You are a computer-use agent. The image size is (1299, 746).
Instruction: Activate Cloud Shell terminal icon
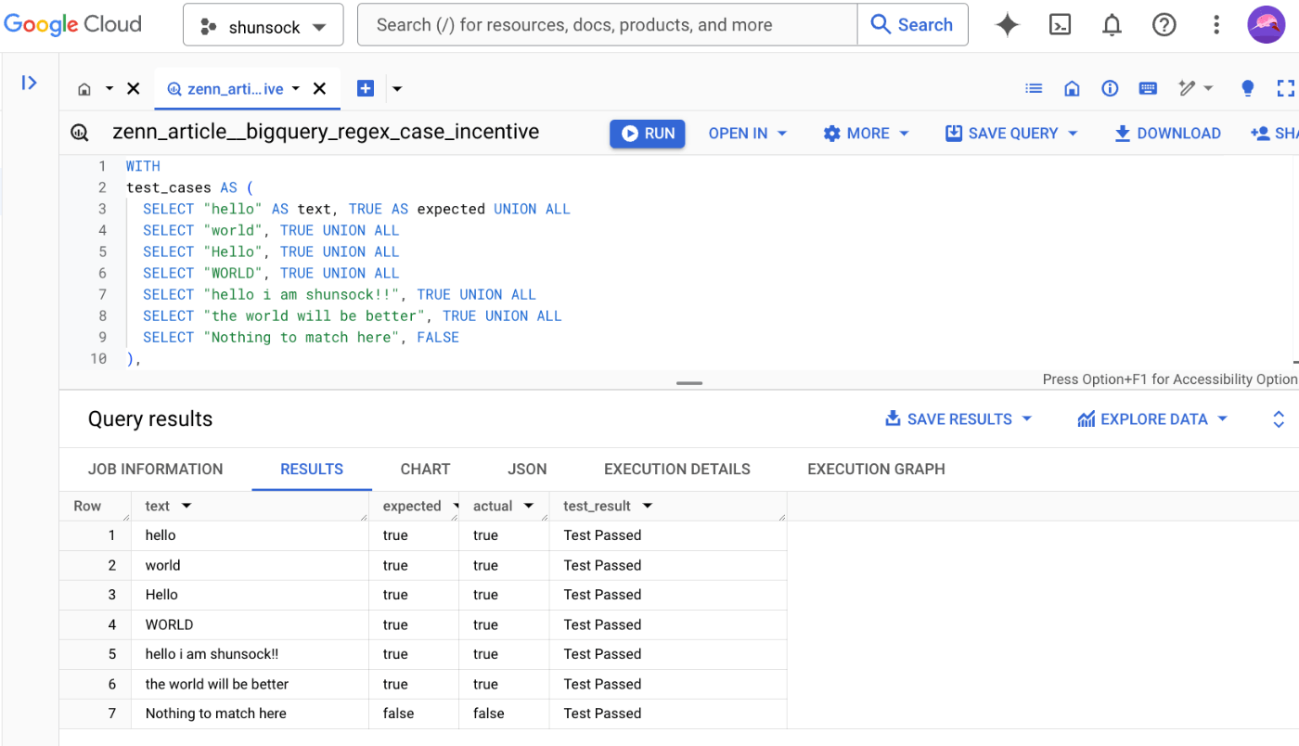(x=1060, y=25)
